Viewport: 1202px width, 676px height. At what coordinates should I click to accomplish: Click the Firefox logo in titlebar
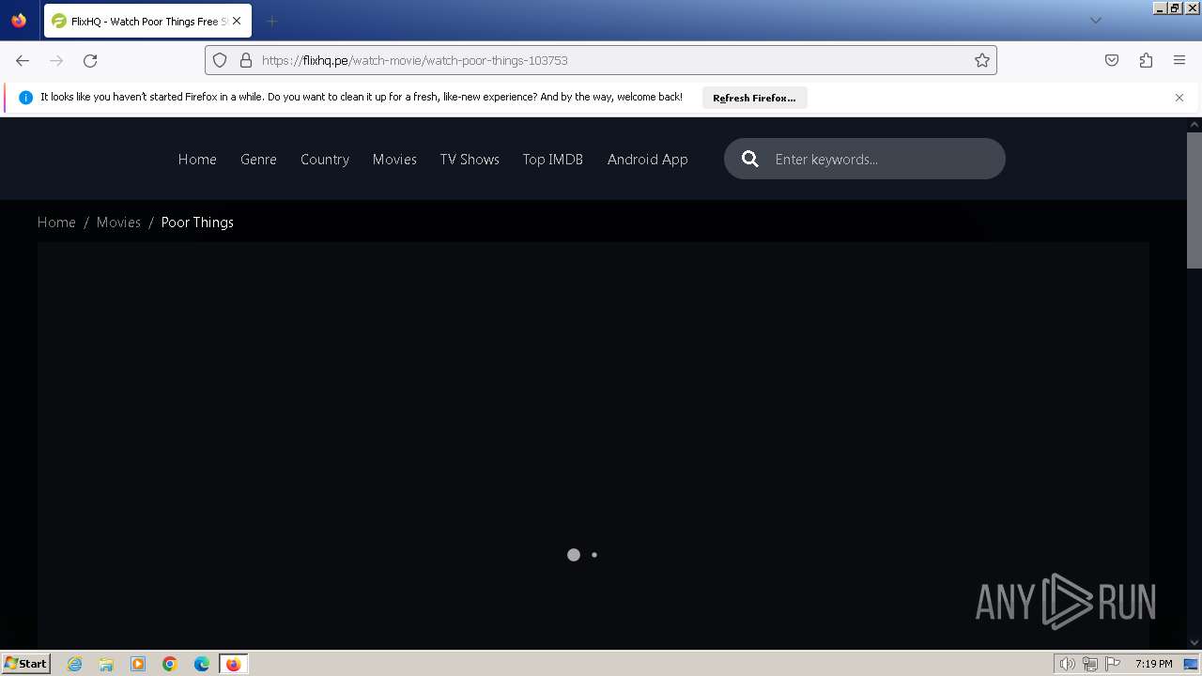tap(19, 21)
